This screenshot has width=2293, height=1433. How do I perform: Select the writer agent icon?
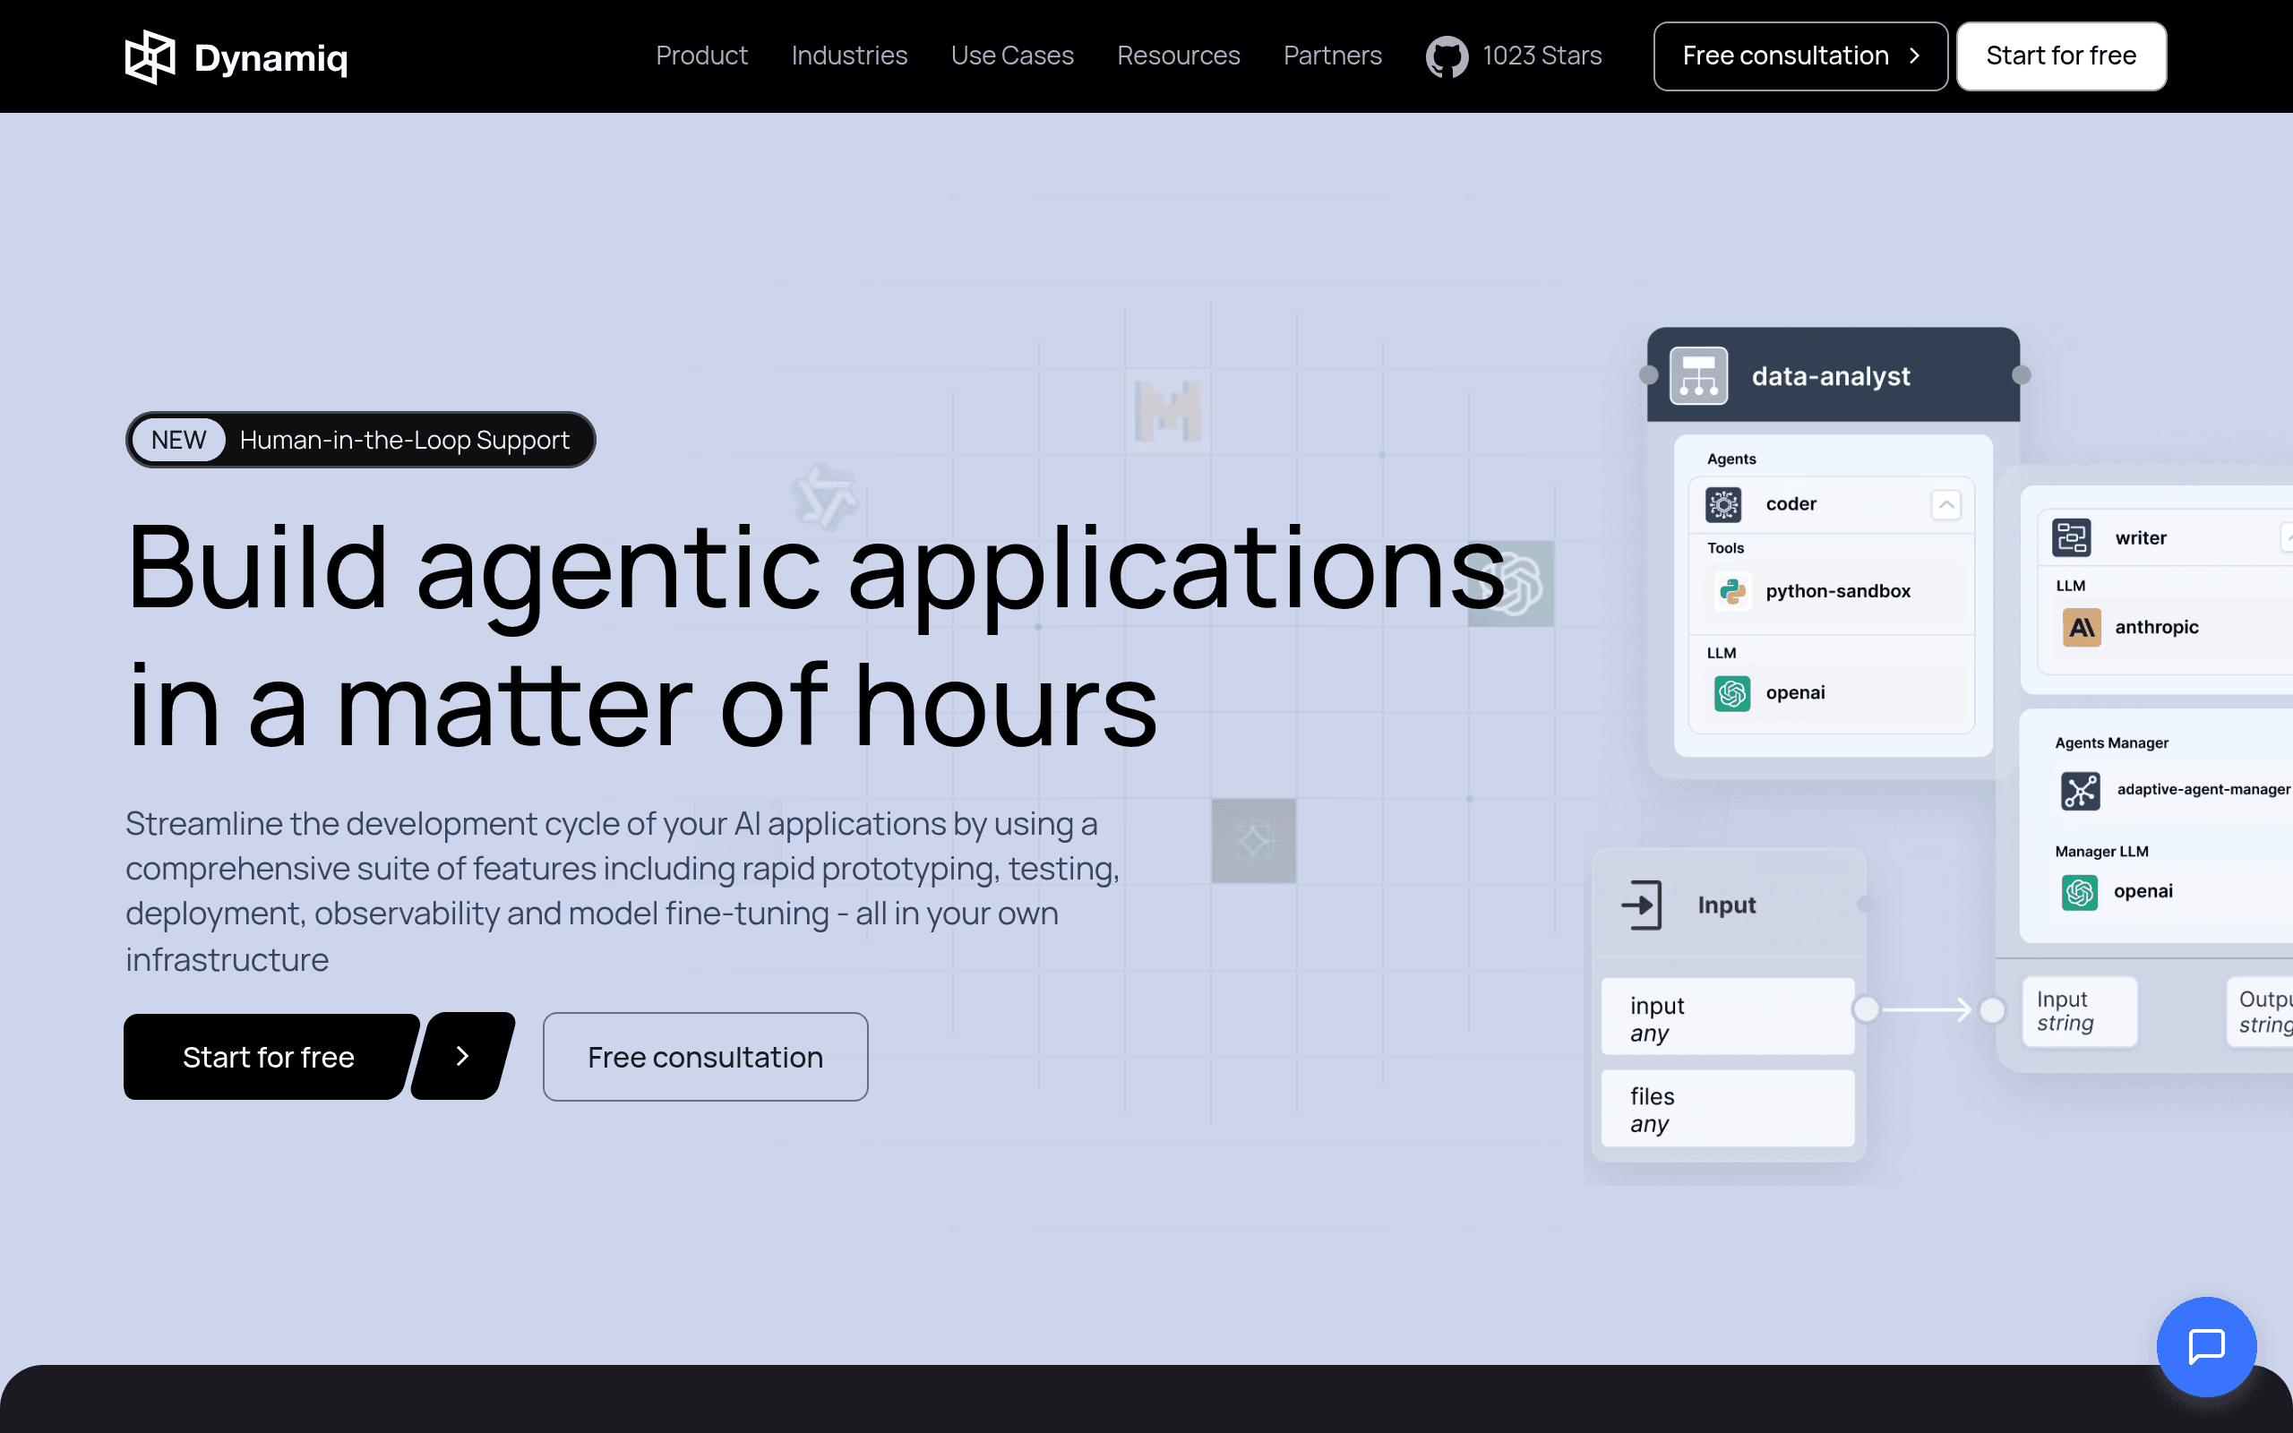point(2073,537)
